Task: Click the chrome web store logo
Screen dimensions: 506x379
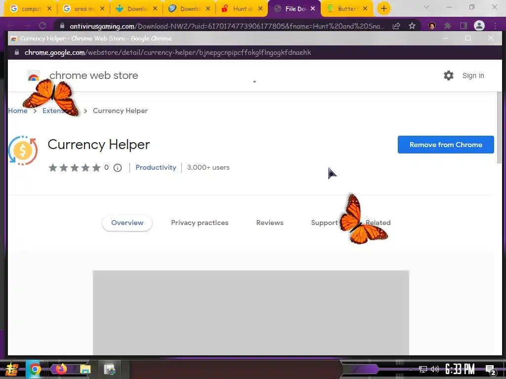Action: [x=34, y=76]
